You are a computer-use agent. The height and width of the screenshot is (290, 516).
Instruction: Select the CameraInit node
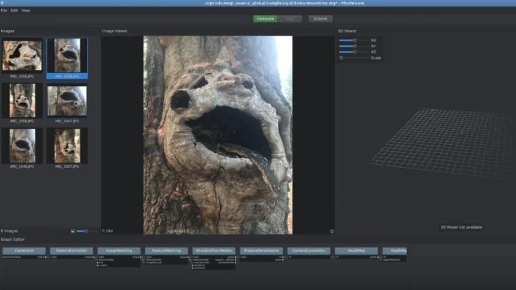pos(24,251)
